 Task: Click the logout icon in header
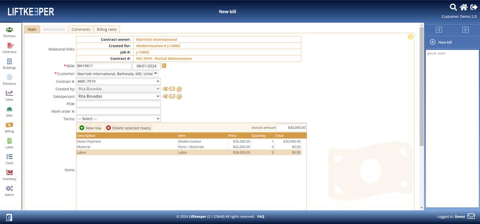(473, 7)
